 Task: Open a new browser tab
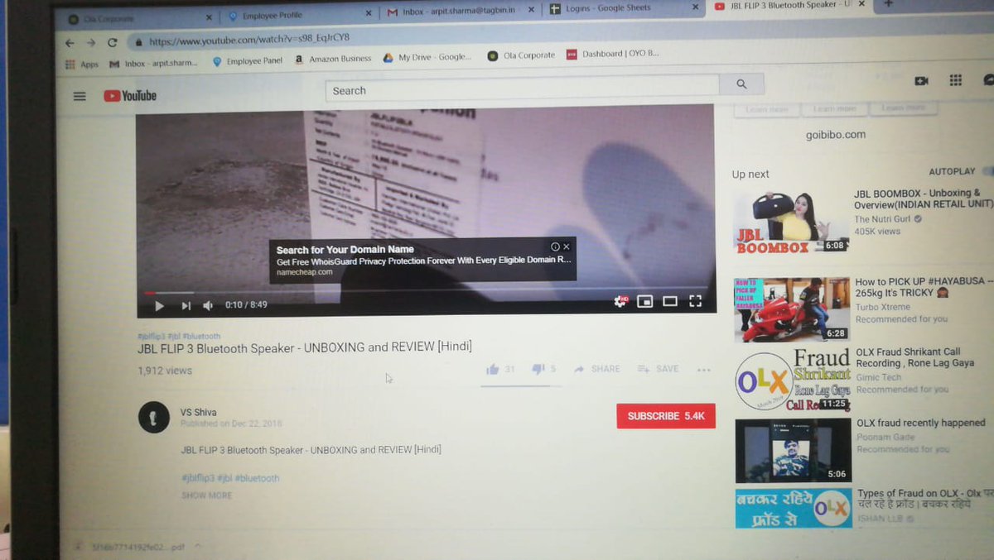[889, 4]
